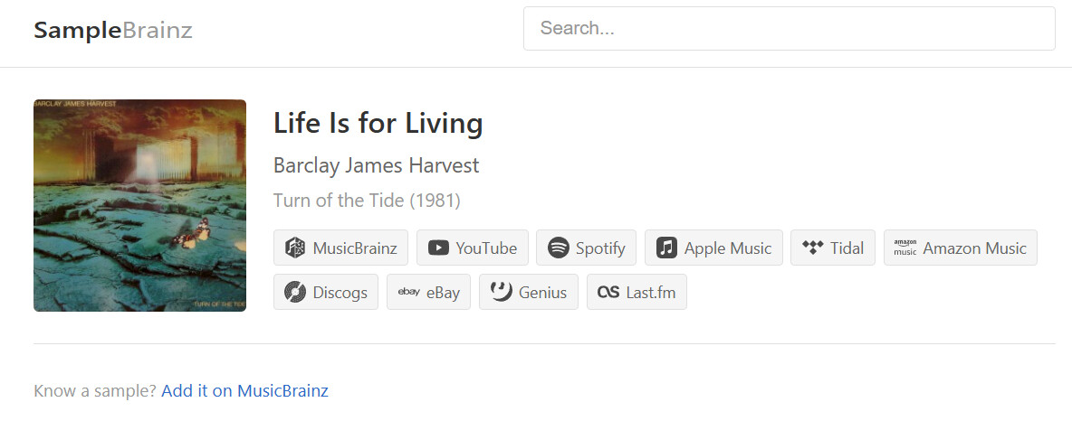Click the Discogs vinyl icon
This screenshot has height=421, width=1072.
coord(294,293)
